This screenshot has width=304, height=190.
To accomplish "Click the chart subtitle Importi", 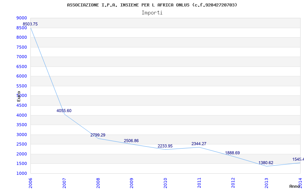I will coord(152,13).
